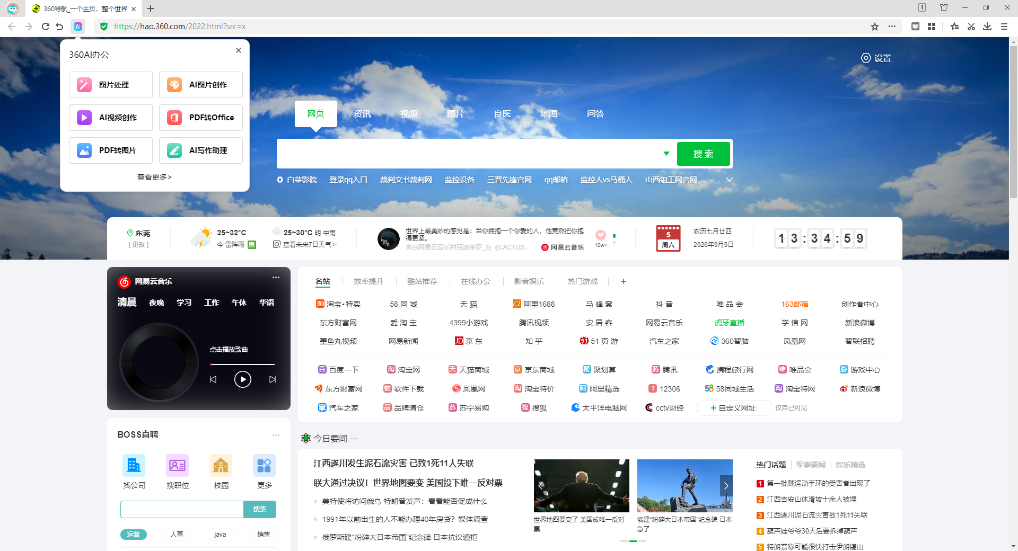Open the 淘宝·特卖 link

point(338,304)
